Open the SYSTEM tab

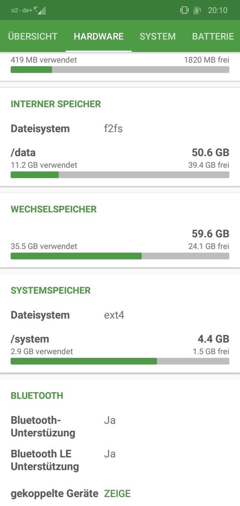point(157,36)
